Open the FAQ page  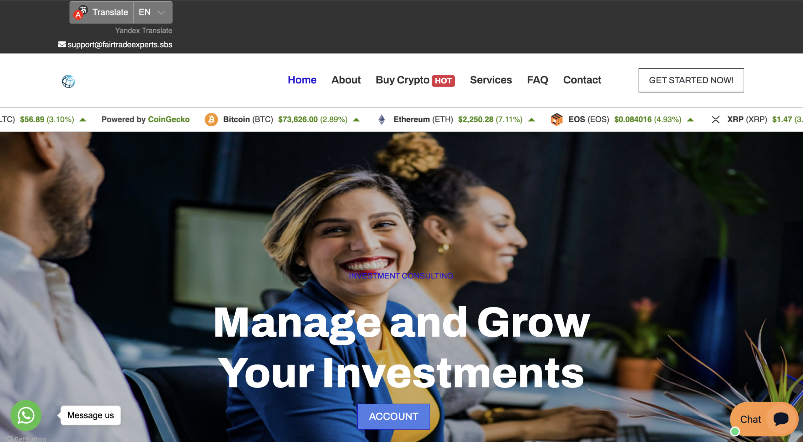[537, 80]
